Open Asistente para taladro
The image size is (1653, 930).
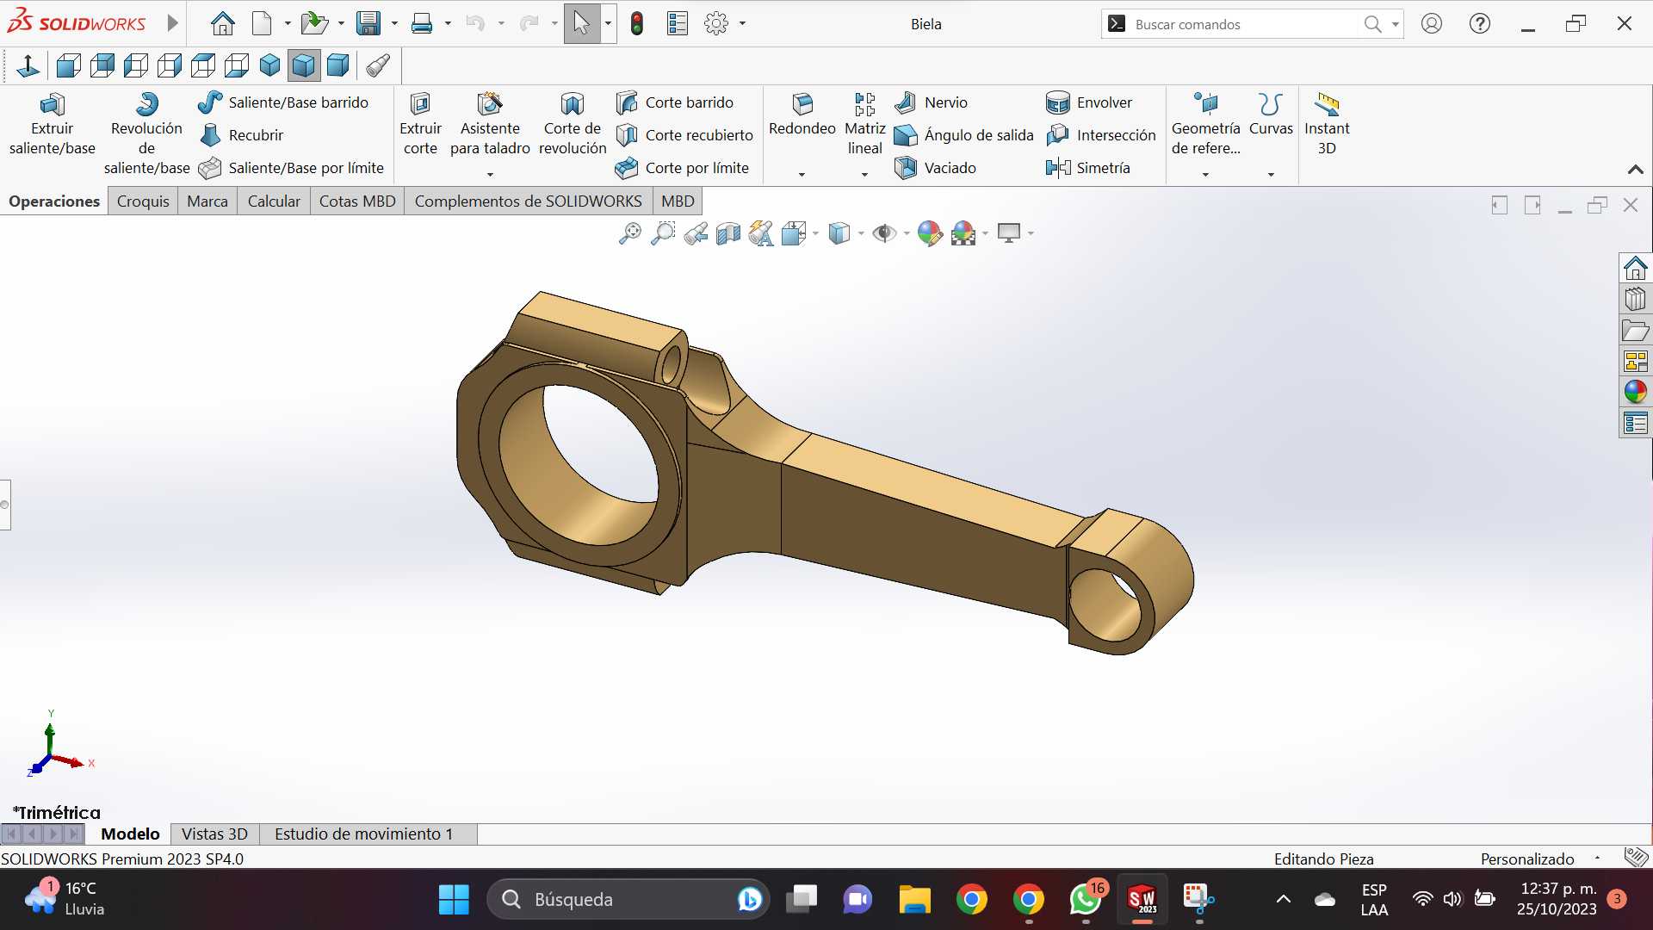[x=490, y=125]
